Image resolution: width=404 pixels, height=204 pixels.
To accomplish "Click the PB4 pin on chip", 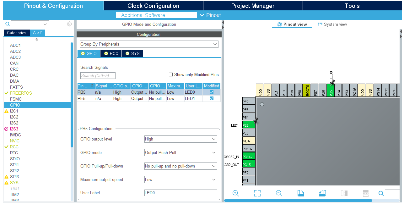I will tap(338, 90).
